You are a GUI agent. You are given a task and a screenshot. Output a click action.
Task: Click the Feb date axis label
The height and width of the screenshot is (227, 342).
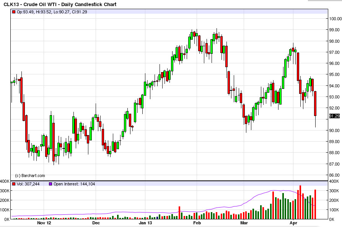click(x=197, y=223)
